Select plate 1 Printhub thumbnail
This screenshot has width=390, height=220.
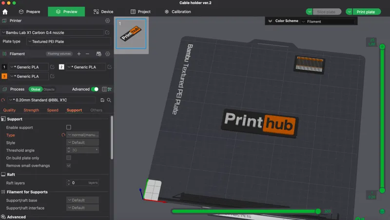131,34
